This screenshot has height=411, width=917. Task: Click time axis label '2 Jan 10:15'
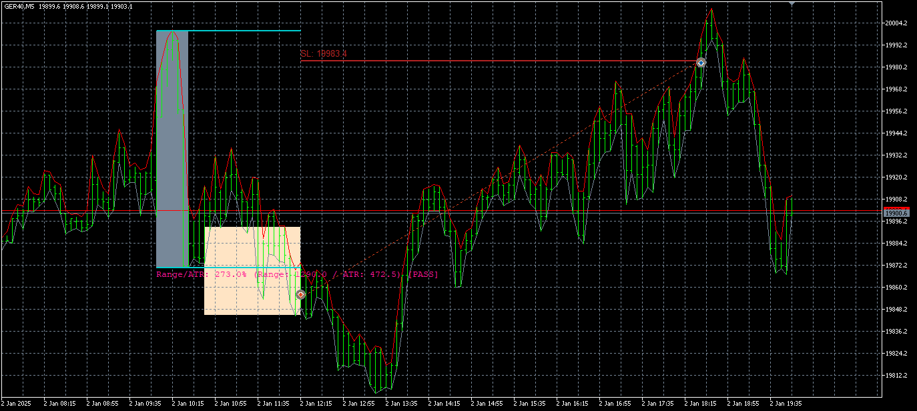[x=188, y=404]
